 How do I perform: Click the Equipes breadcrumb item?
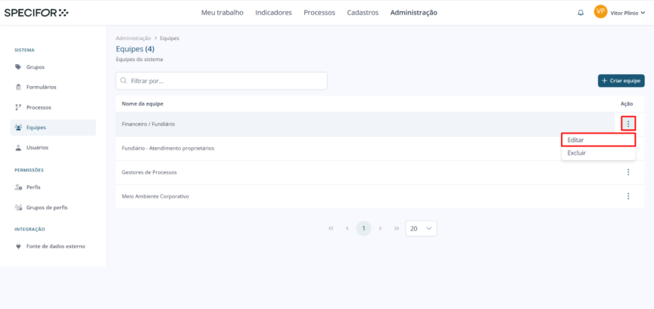click(x=170, y=38)
